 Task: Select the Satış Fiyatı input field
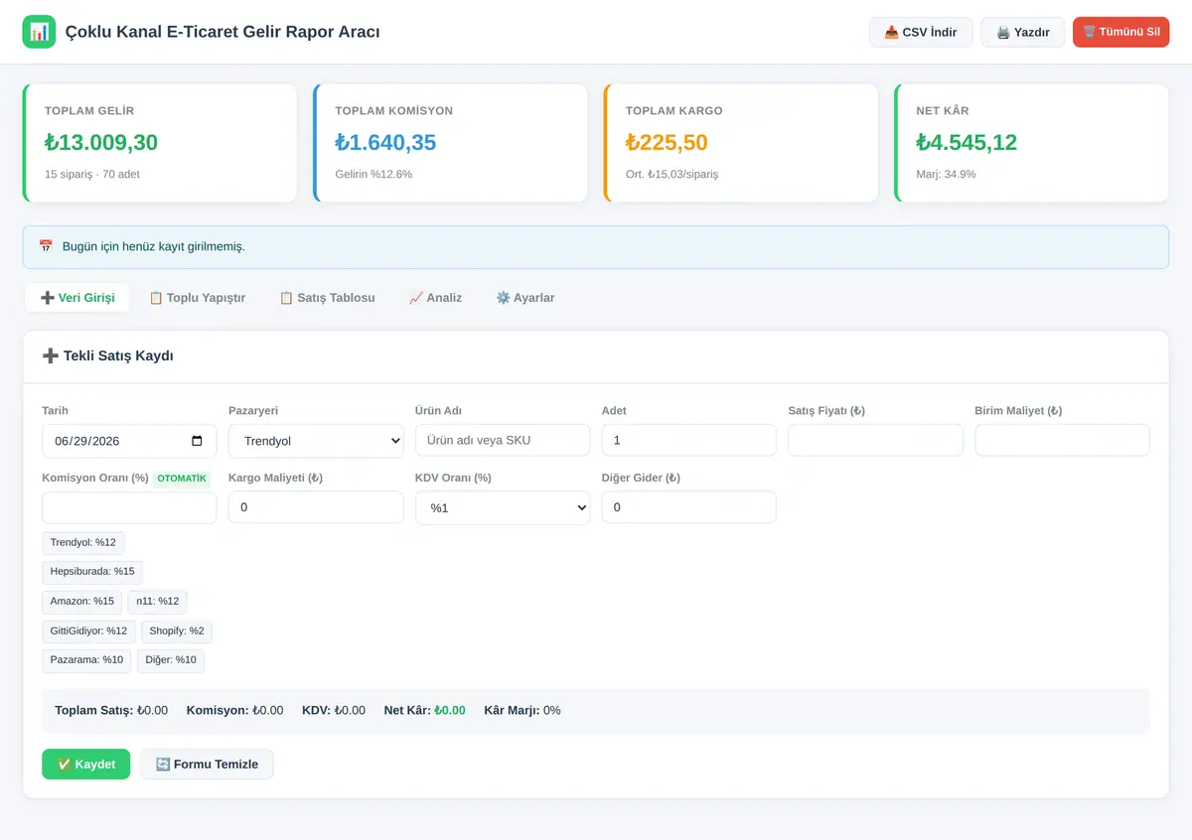875,441
